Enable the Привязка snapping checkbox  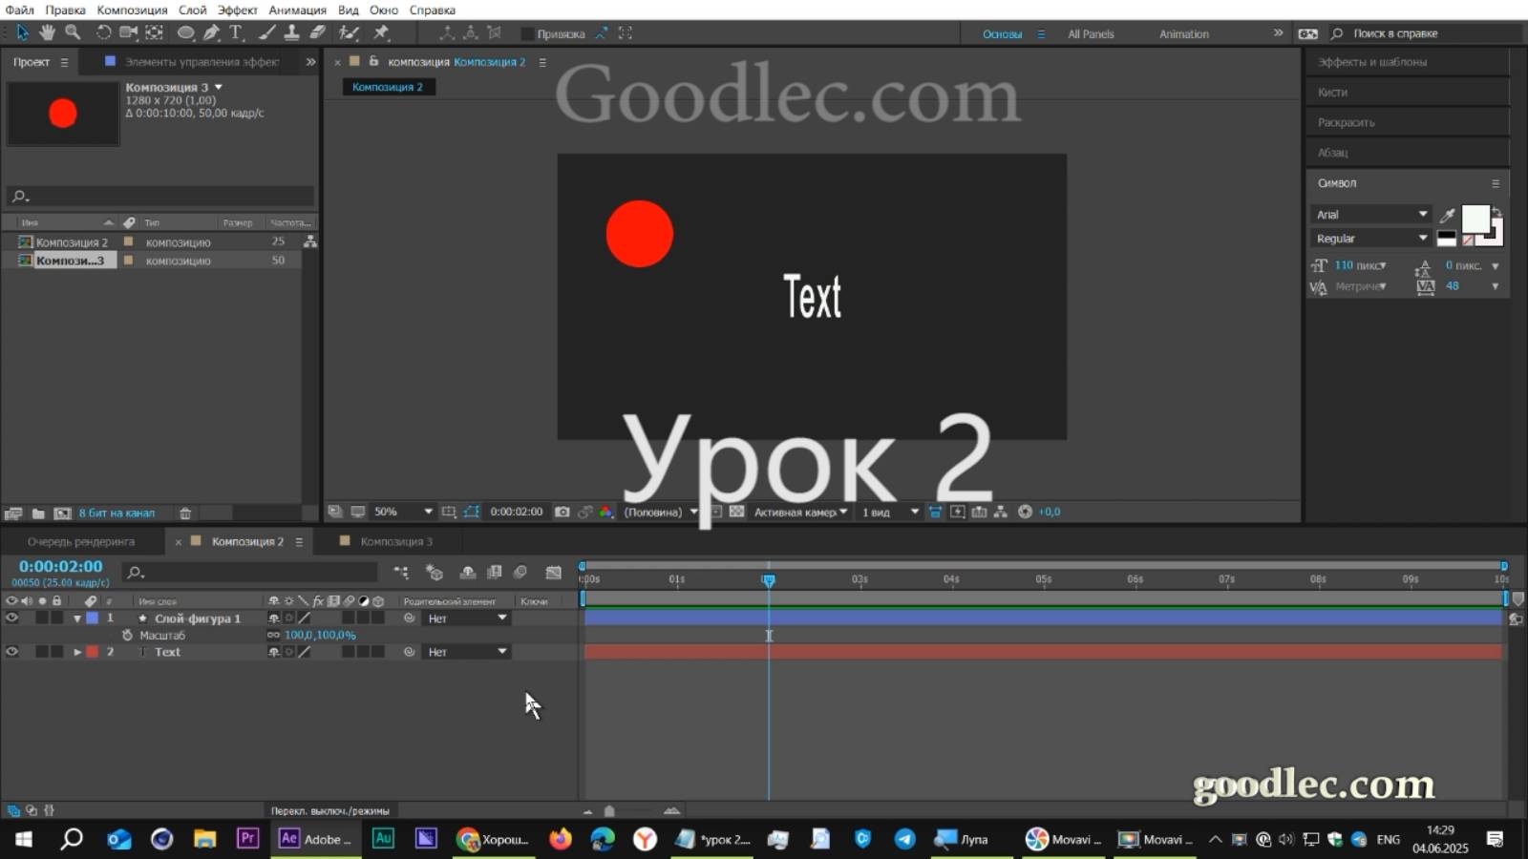pos(526,33)
